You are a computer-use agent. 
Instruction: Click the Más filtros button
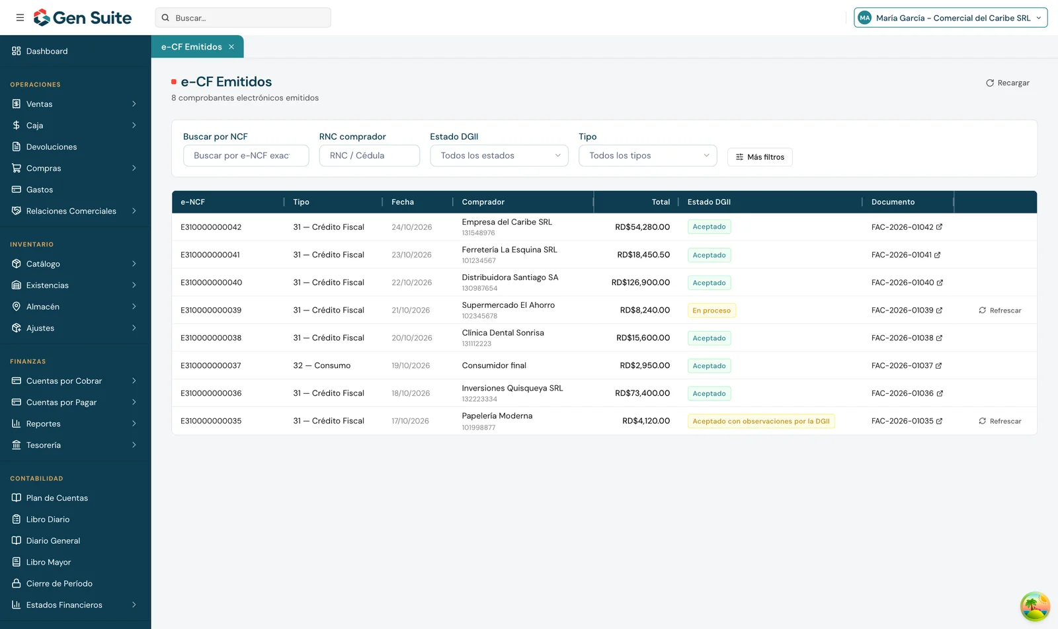(760, 157)
